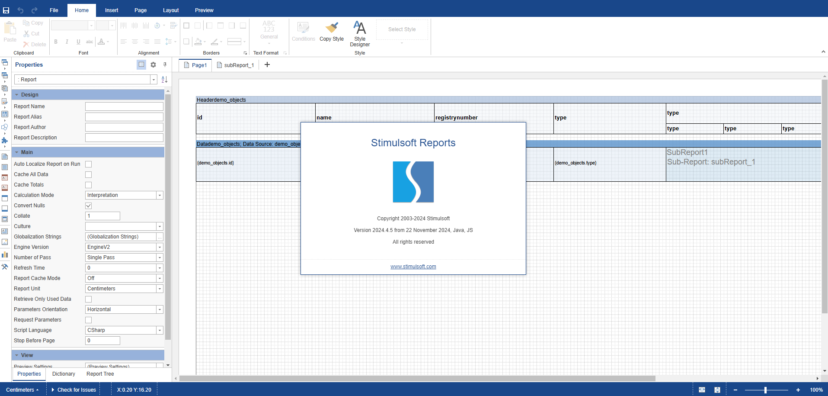Open the Bands category in the toolbox
828x396 pixels.
[5, 62]
